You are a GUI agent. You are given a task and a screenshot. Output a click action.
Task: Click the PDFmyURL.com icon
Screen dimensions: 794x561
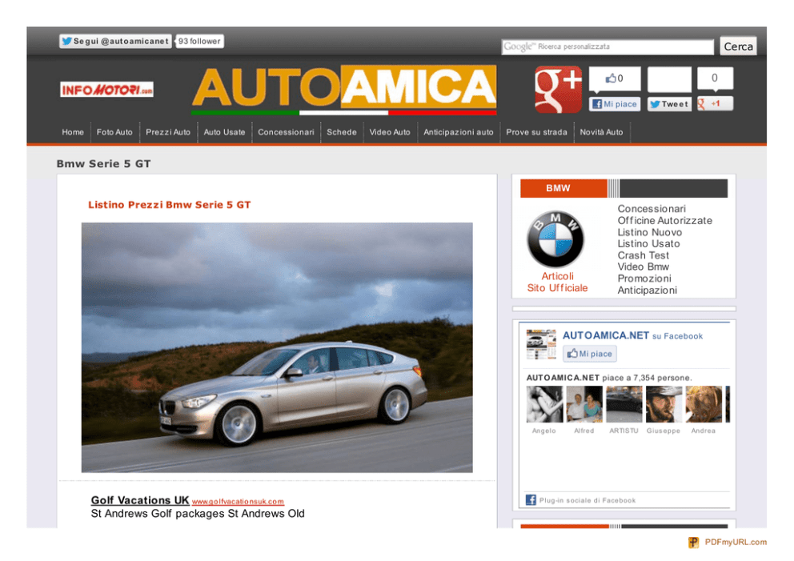(x=693, y=543)
